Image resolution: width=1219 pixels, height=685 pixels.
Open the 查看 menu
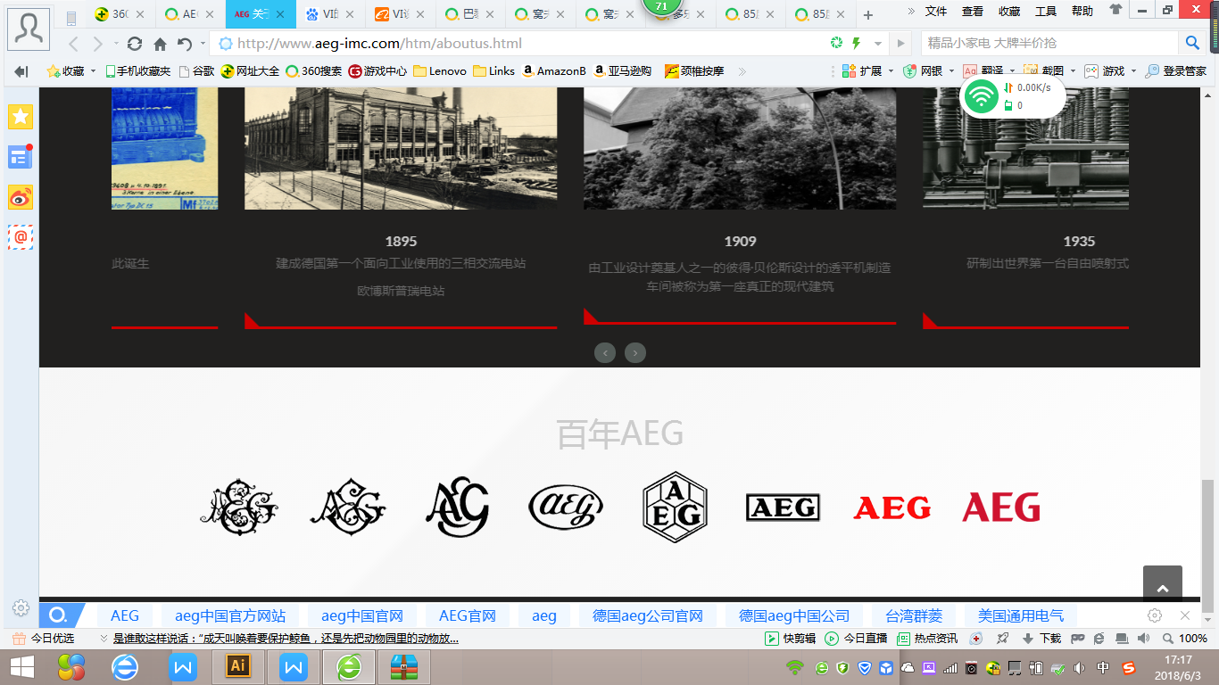click(x=973, y=11)
